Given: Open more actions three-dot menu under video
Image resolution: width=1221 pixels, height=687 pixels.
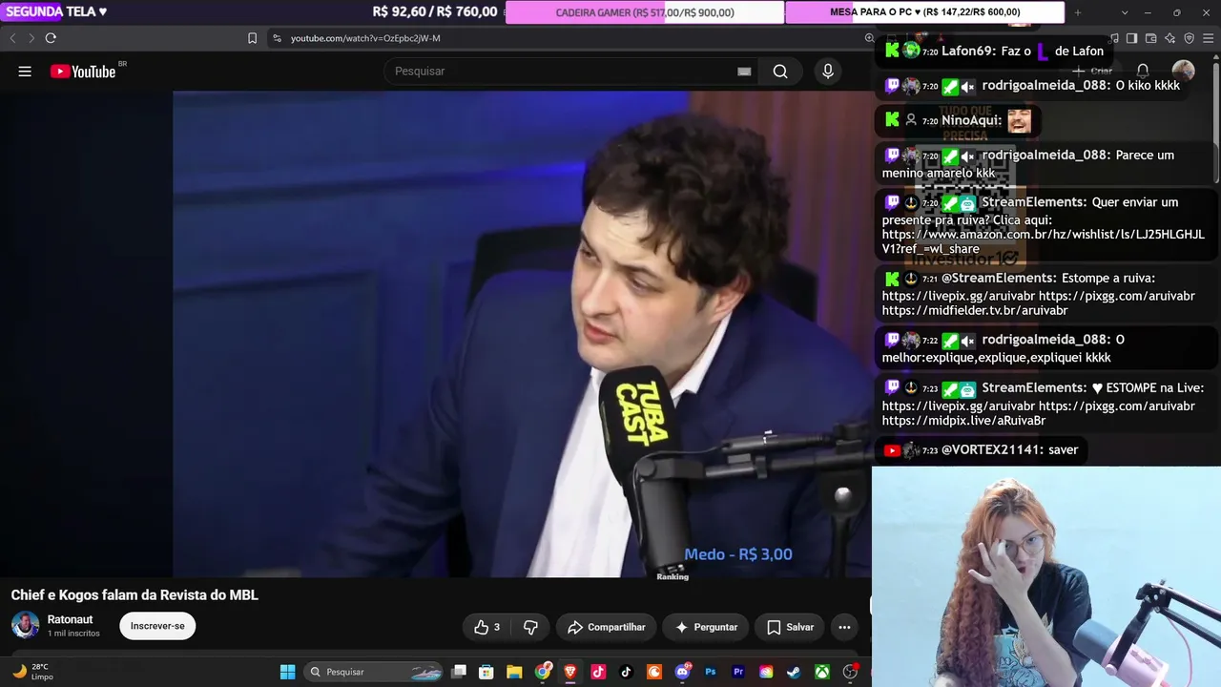Looking at the screenshot, I should (x=844, y=627).
